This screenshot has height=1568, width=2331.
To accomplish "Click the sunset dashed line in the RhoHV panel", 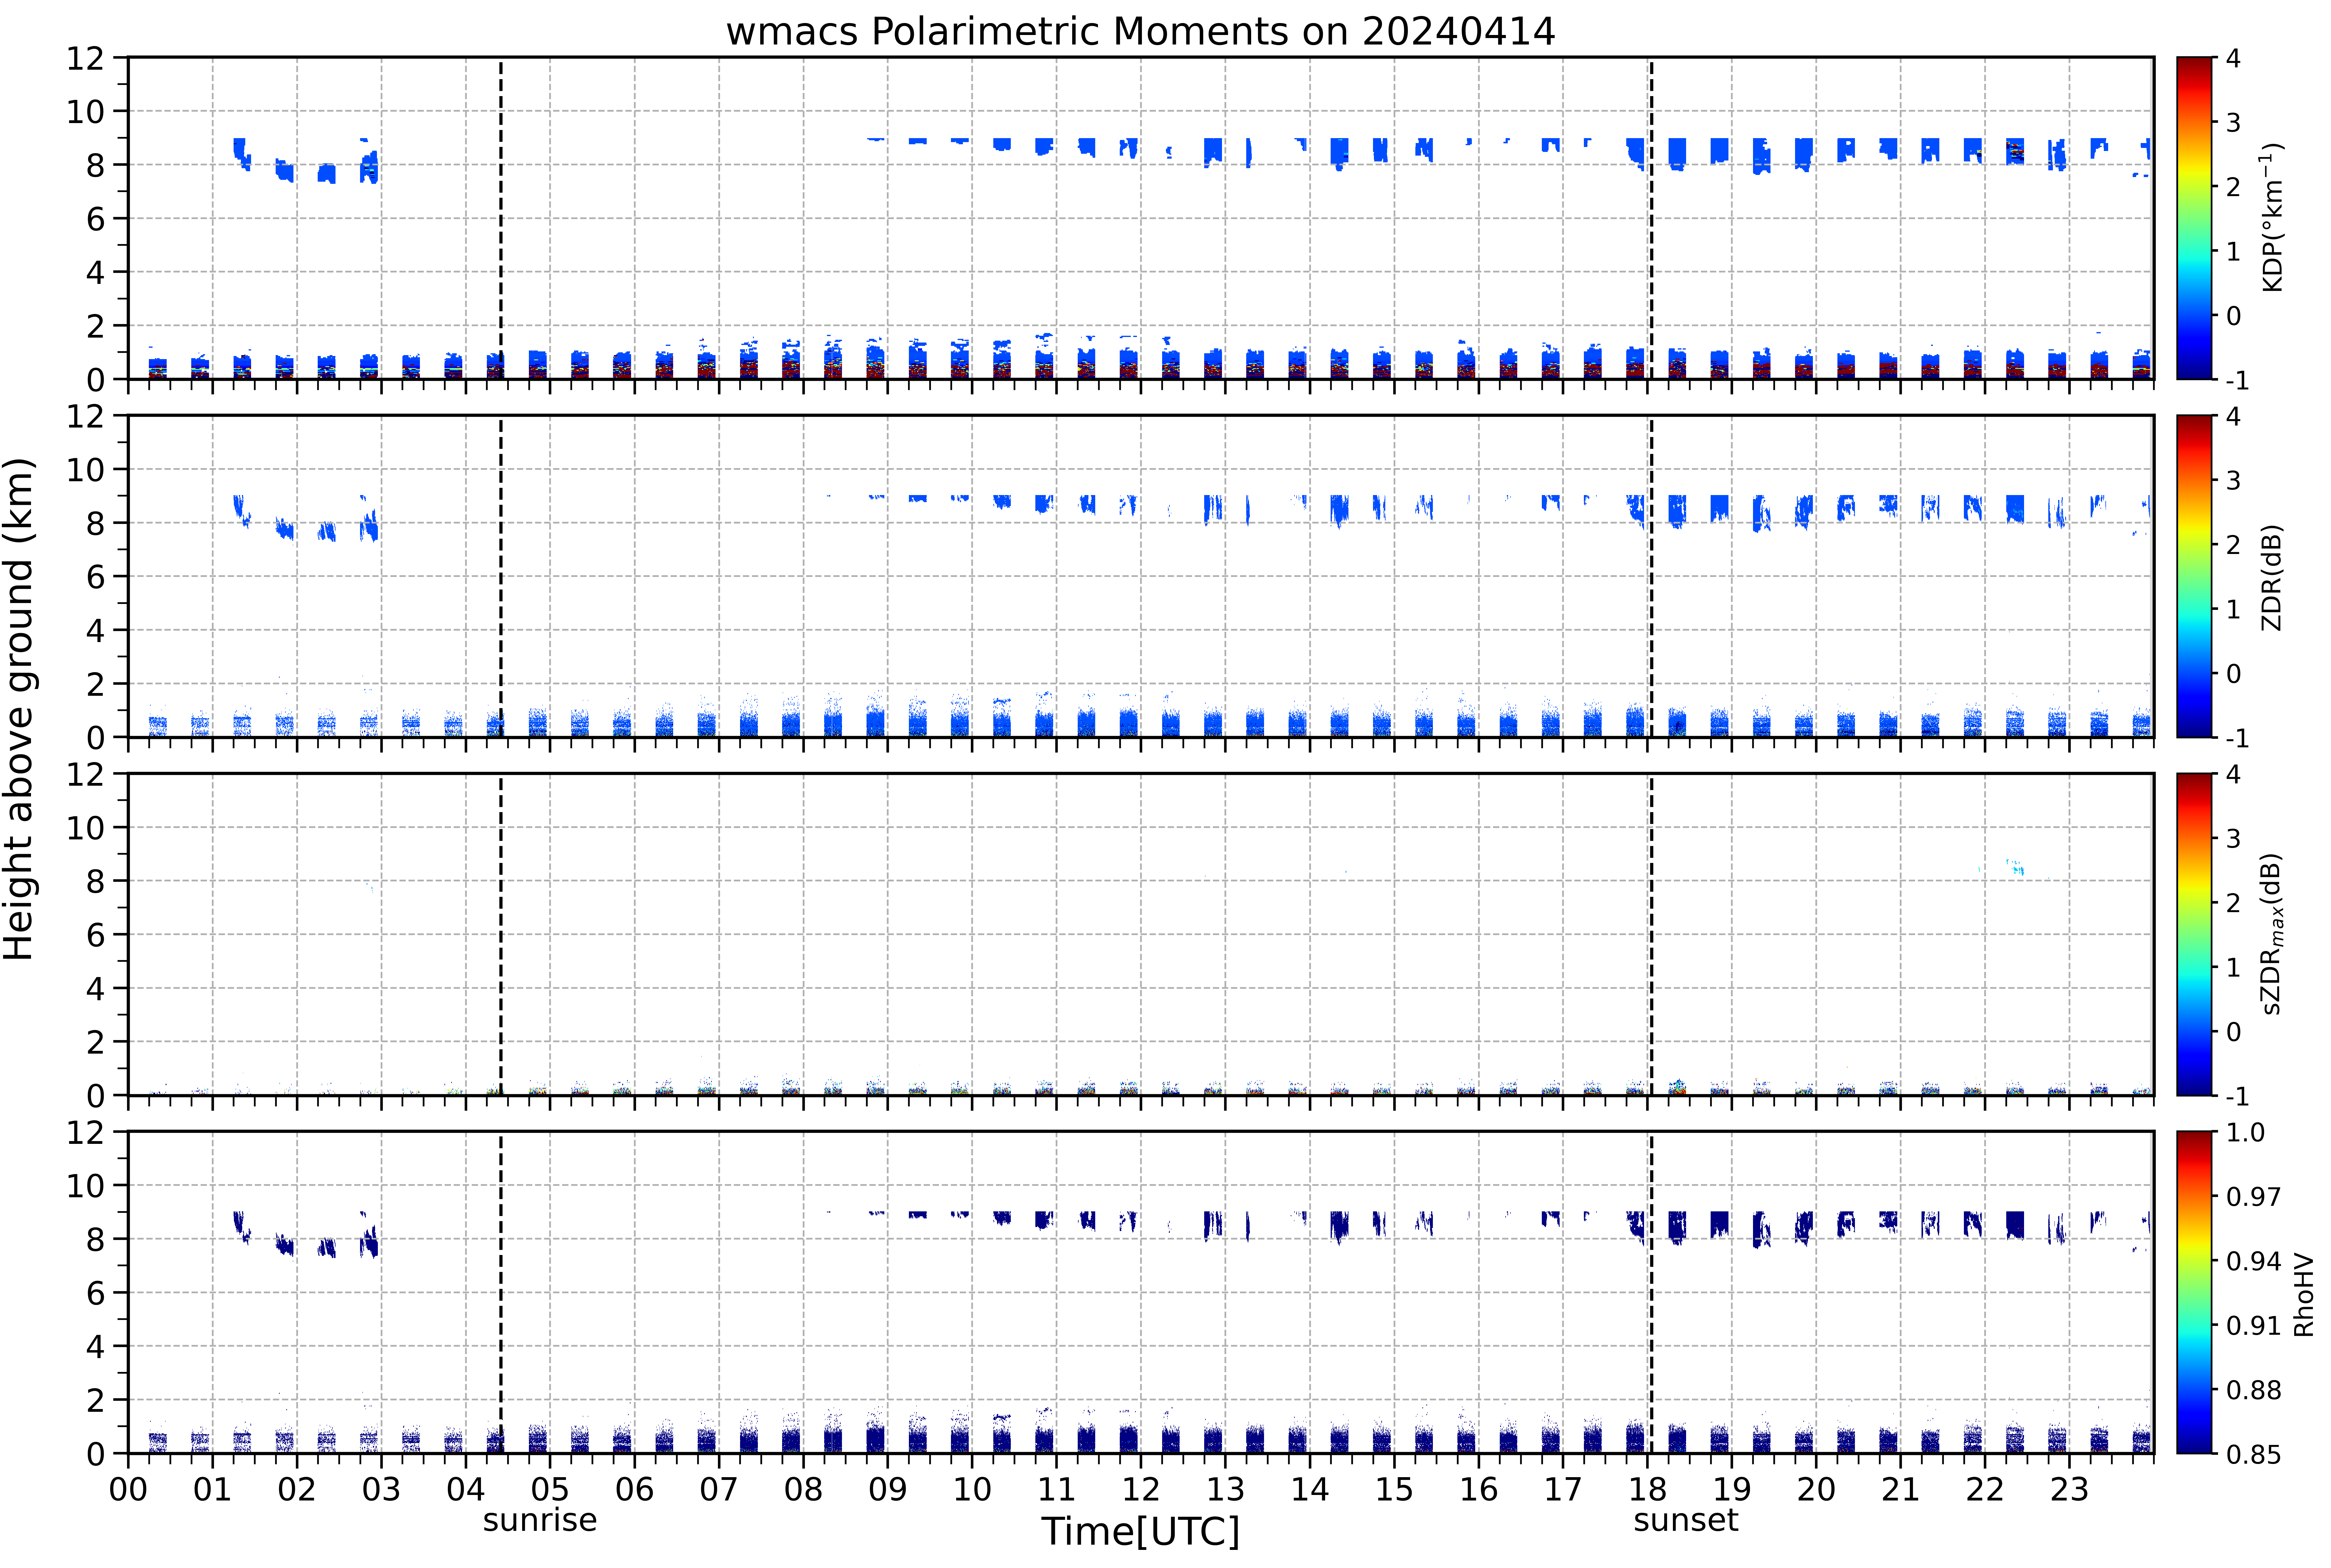I will point(1651,1293).
